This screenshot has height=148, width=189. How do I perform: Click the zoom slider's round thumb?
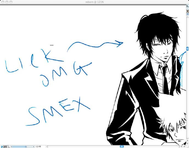coord(26,147)
